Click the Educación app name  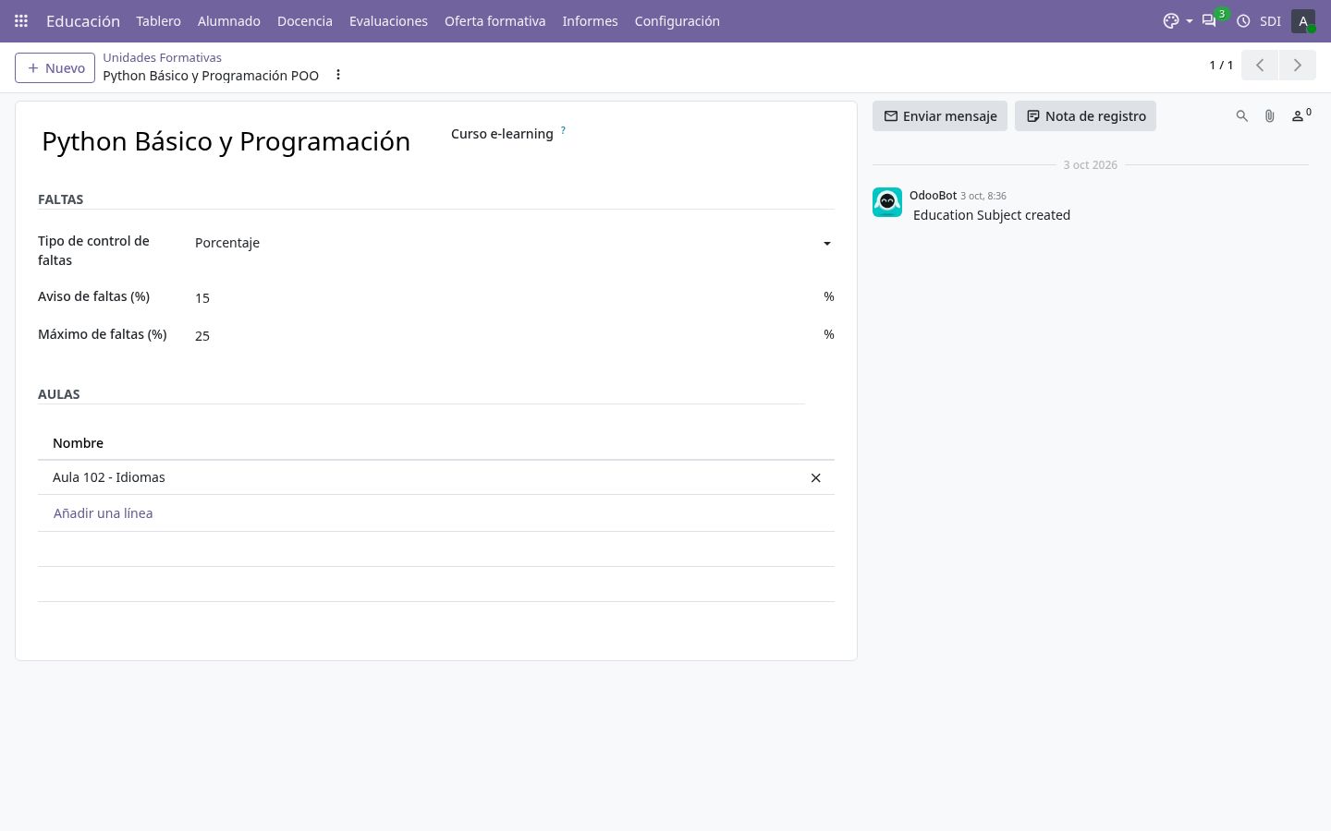coord(83,20)
